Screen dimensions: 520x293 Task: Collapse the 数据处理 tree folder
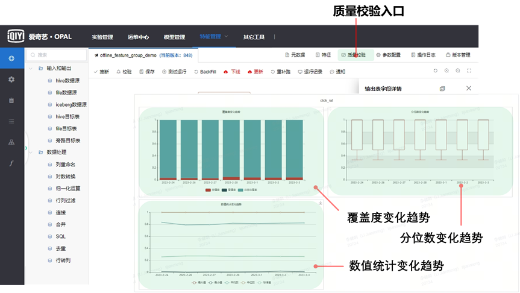[31, 152]
